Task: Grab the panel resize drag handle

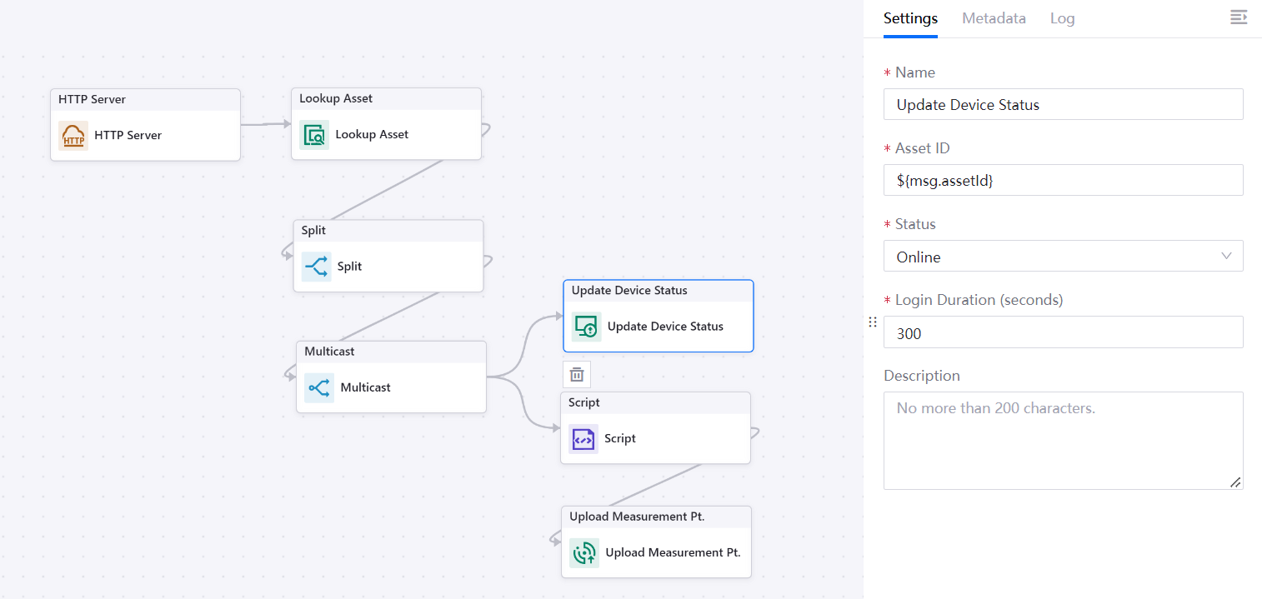Action: click(873, 322)
